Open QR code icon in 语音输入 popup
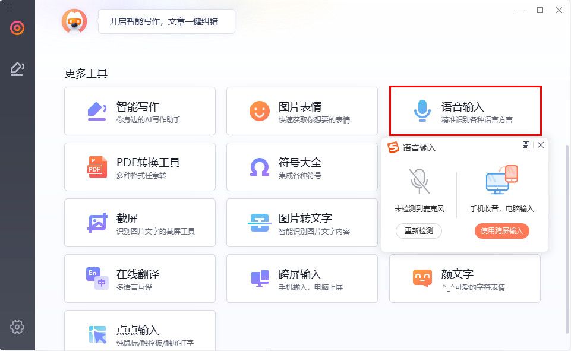Screen dimensions: 571x351 (x=526, y=145)
